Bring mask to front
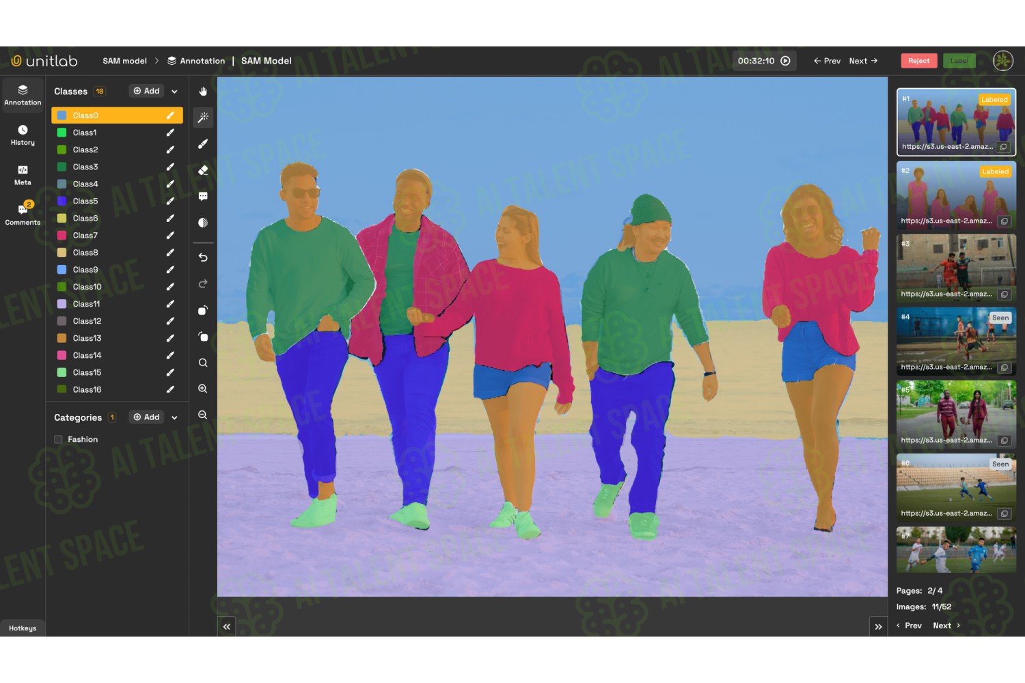This screenshot has width=1025, height=683. tap(203, 310)
